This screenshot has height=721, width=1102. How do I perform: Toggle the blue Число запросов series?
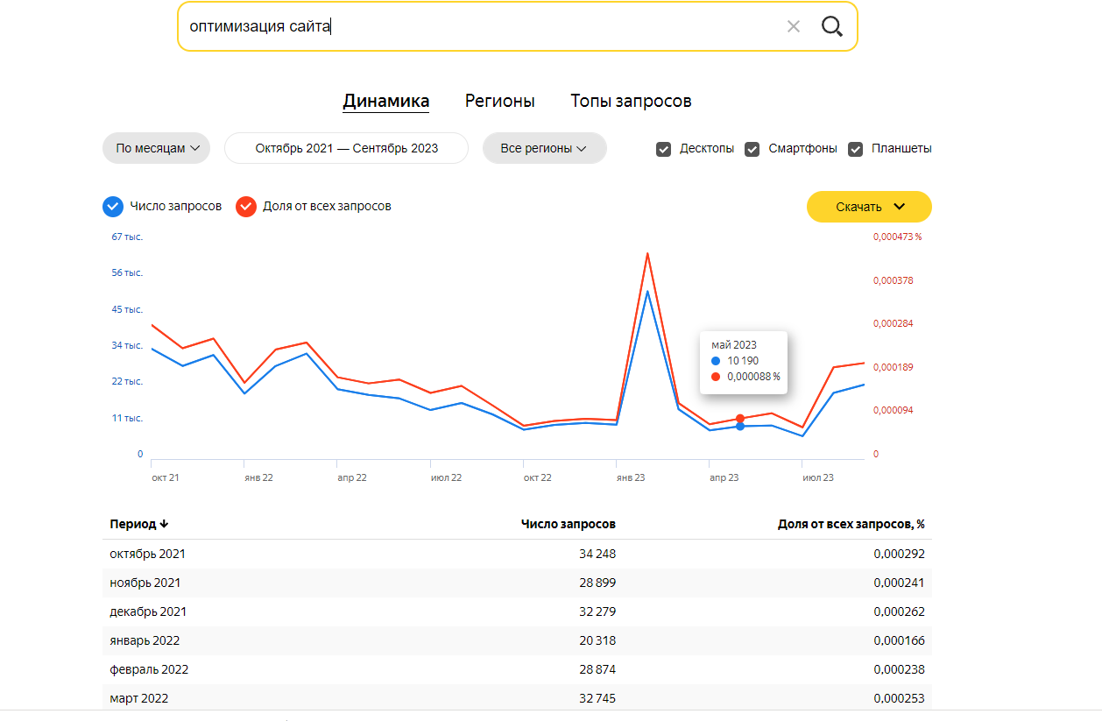pos(112,207)
